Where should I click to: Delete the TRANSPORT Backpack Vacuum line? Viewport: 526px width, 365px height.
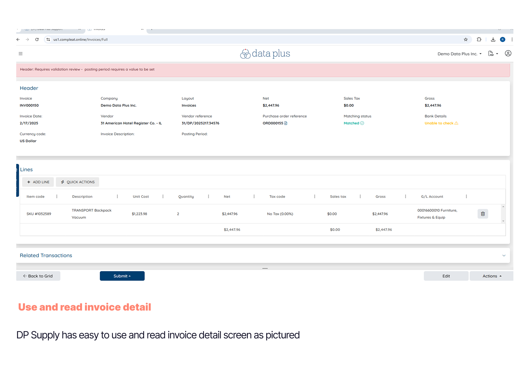(482, 214)
